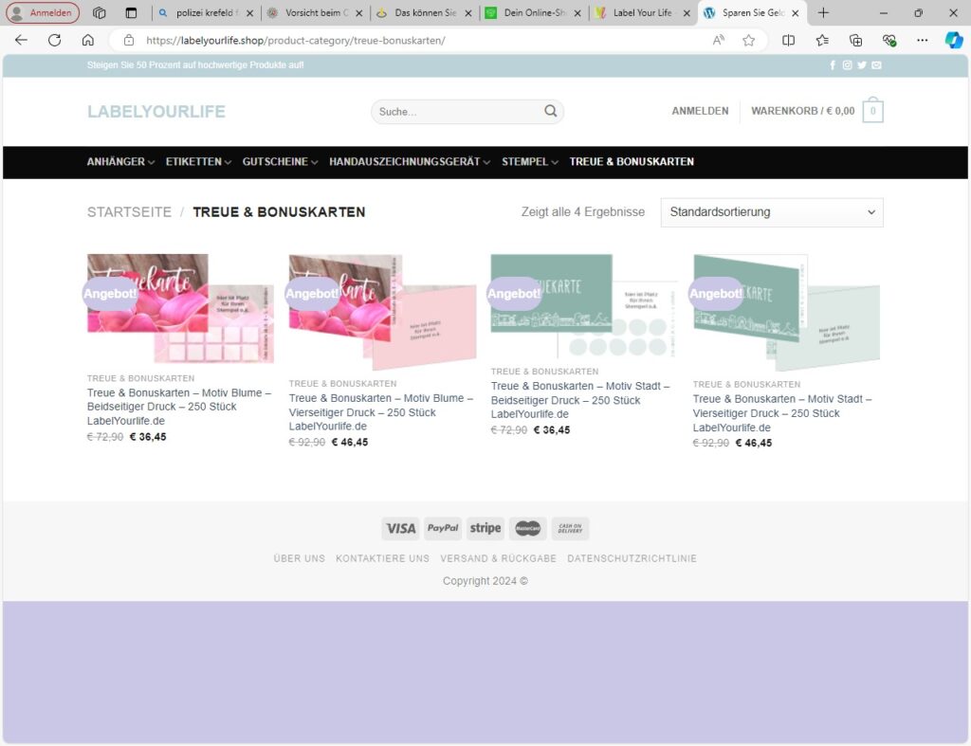Open the ANMELDEN login link
The width and height of the screenshot is (971, 746).
pos(700,111)
